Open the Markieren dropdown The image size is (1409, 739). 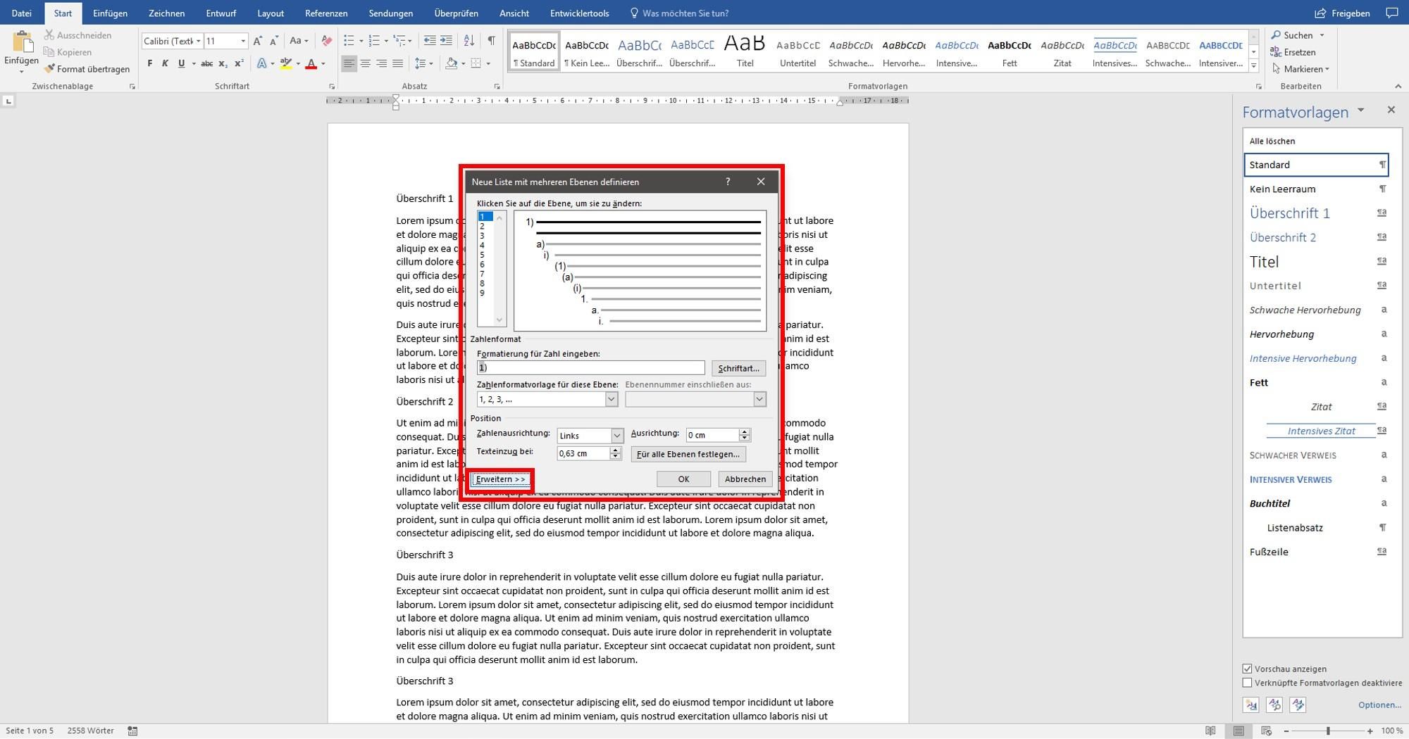1301,69
